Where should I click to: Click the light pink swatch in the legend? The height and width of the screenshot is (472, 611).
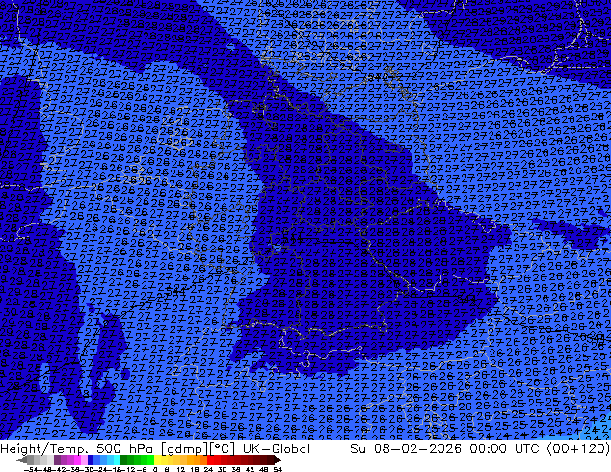[84, 460]
